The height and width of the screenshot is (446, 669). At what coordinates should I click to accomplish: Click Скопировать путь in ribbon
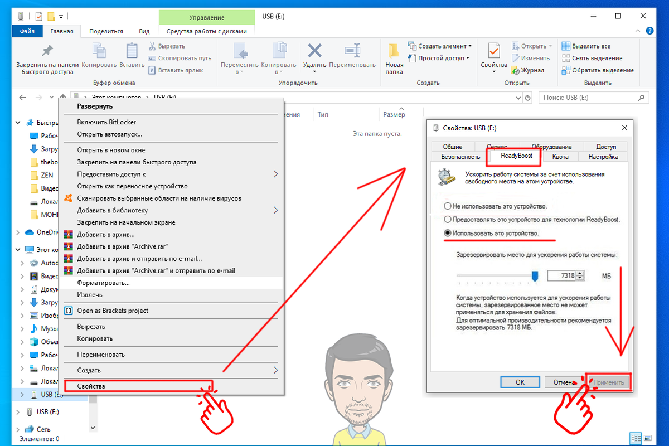(x=180, y=58)
